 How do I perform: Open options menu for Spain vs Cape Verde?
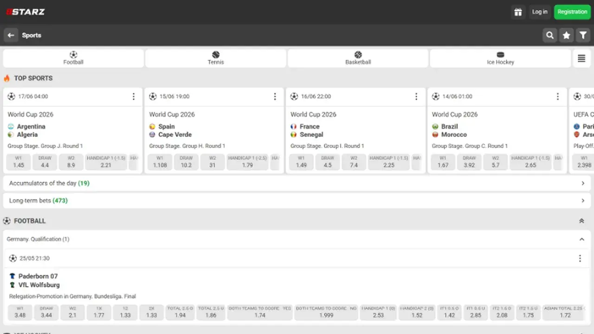(275, 96)
